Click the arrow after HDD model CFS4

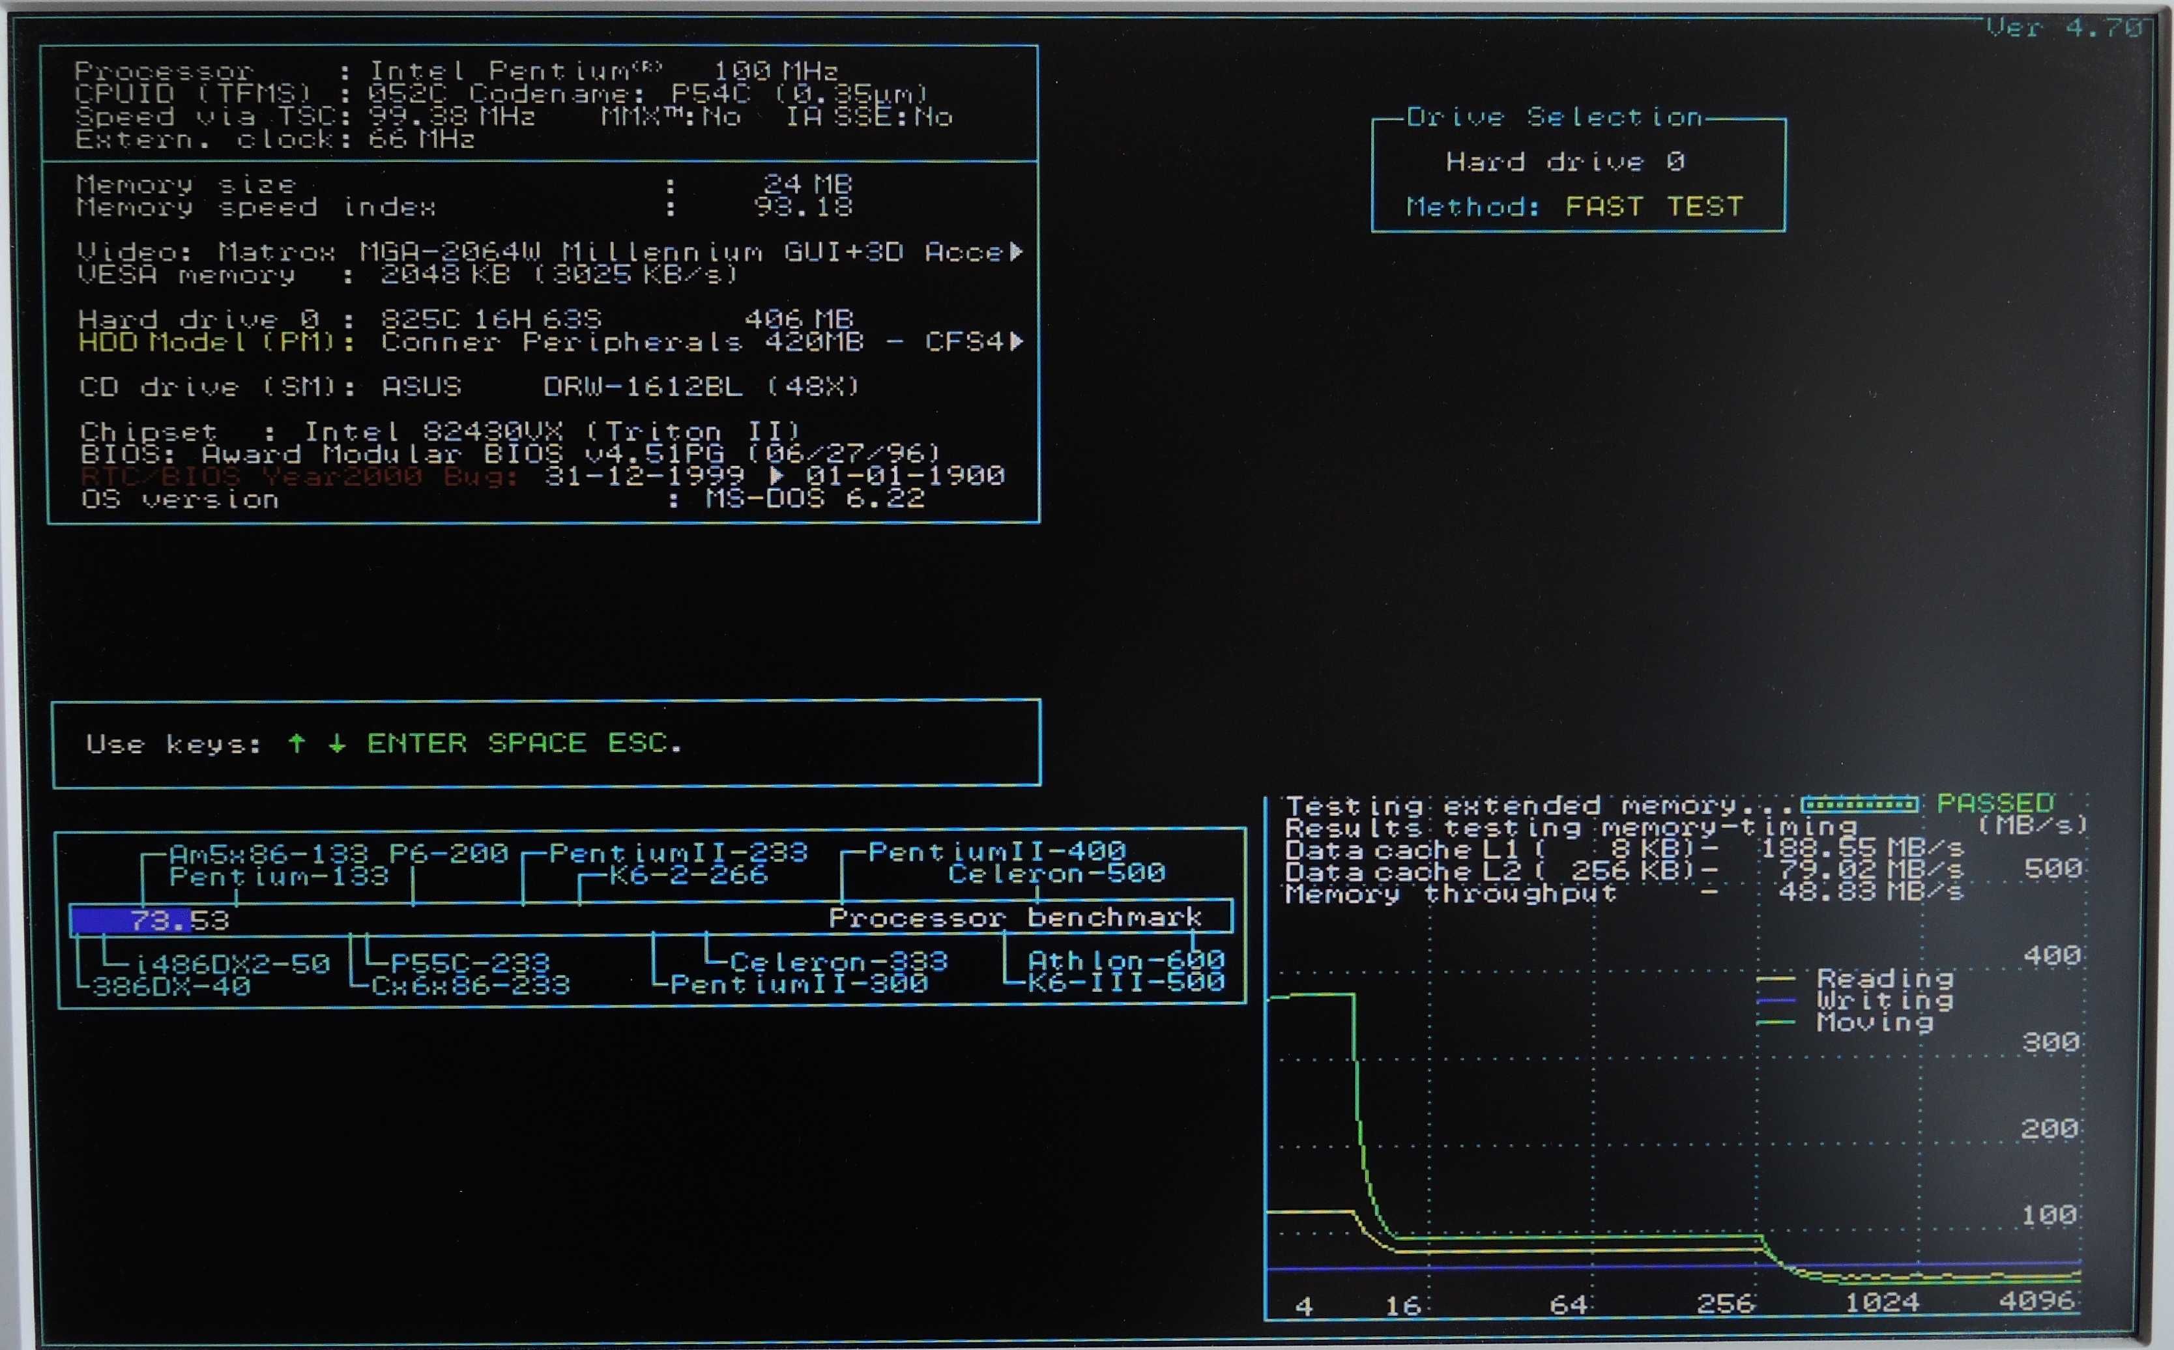click(x=1015, y=341)
